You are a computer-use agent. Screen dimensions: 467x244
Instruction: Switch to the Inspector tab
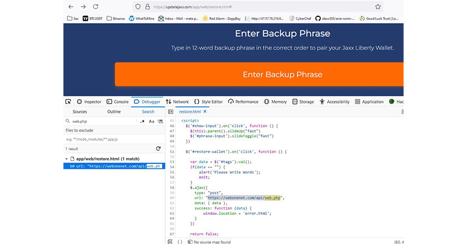pyautogui.click(x=89, y=102)
